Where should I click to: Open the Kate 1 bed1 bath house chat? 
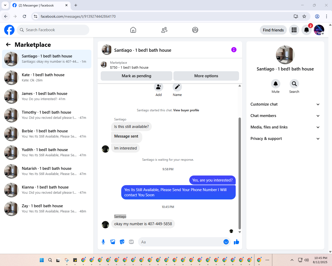[47, 78]
